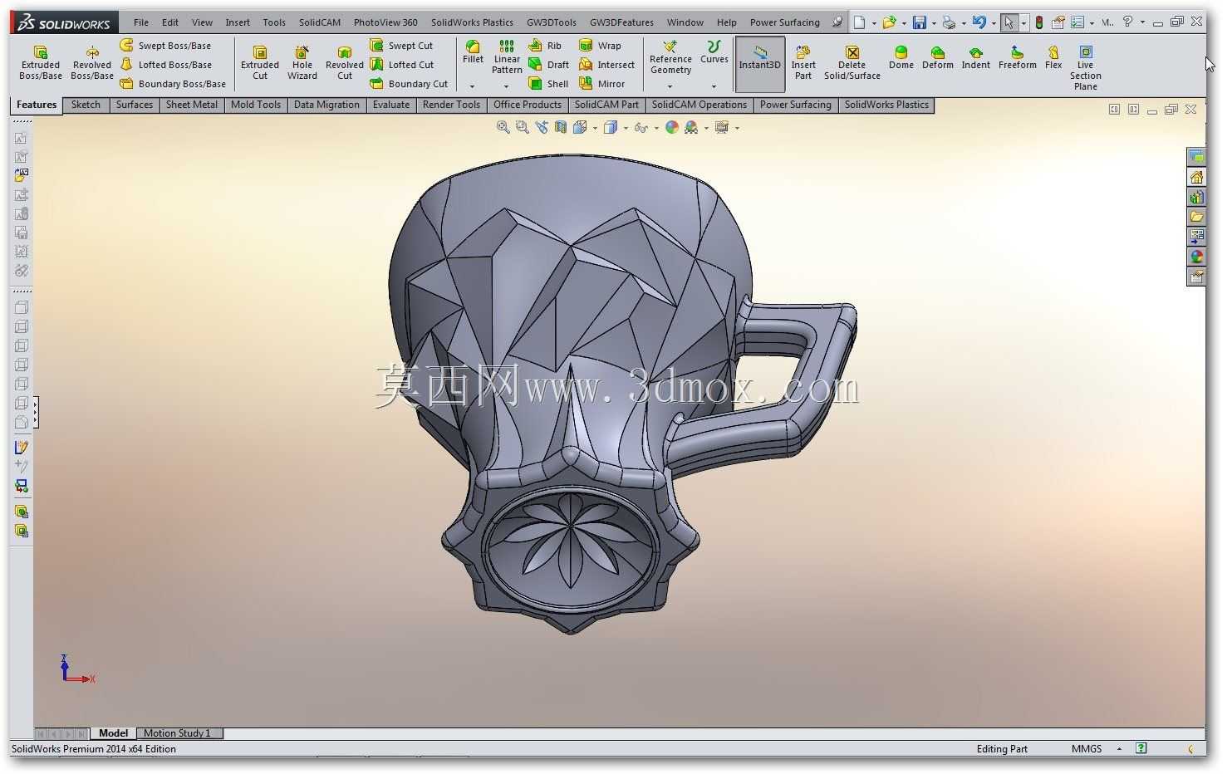Viewport: 1232px width, 774px height.
Task: Open the Hole Wizard
Action: [x=302, y=62]
